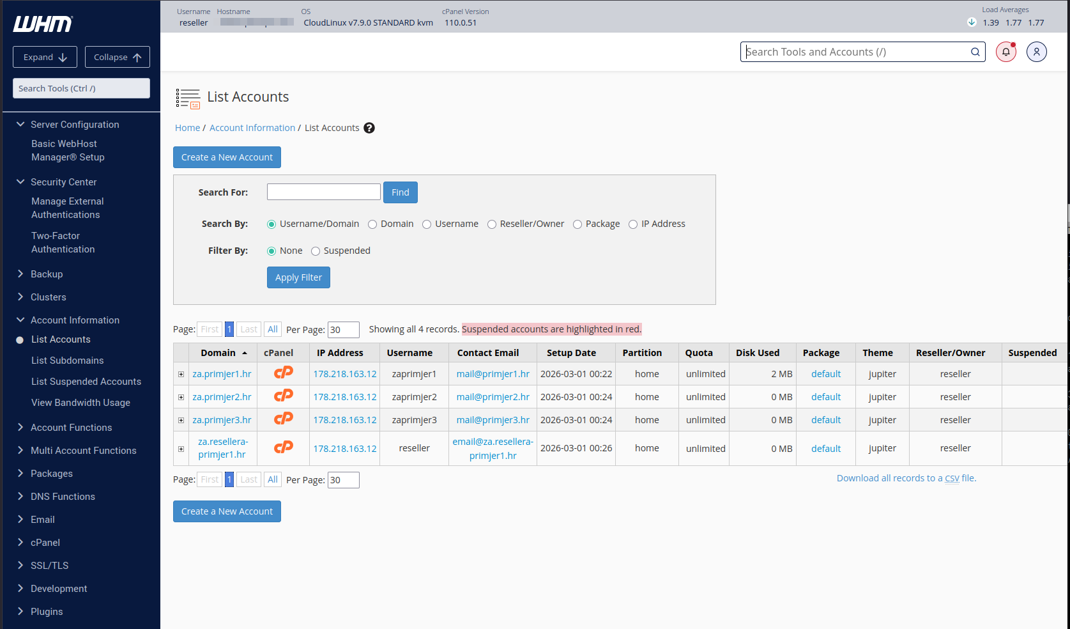Viewport: 1070px width, 629px height.
Task: Select the Domain search radio button
Action: [x=372, y=224]
